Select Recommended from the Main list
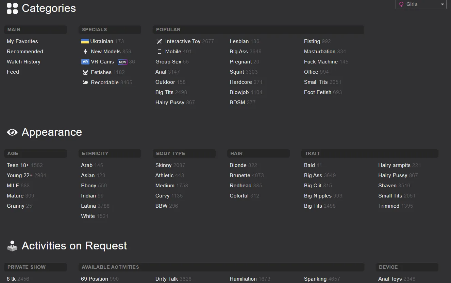Viewport: 451px width, 283px height. click(x=25, y=52)
